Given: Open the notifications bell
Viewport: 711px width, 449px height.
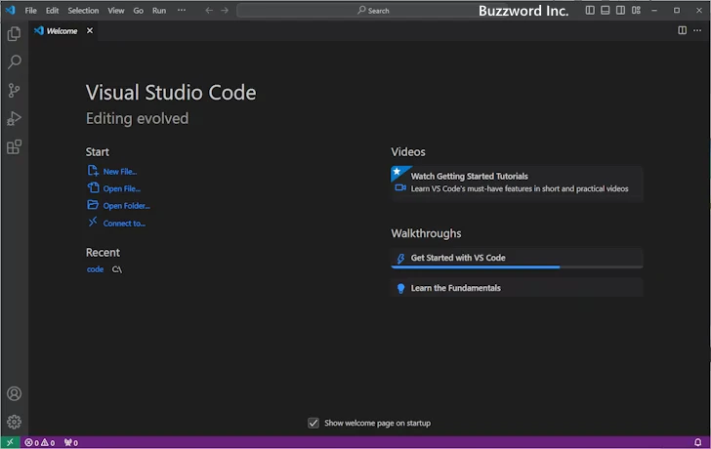Looking at the screenshot, I should (698, 443).
